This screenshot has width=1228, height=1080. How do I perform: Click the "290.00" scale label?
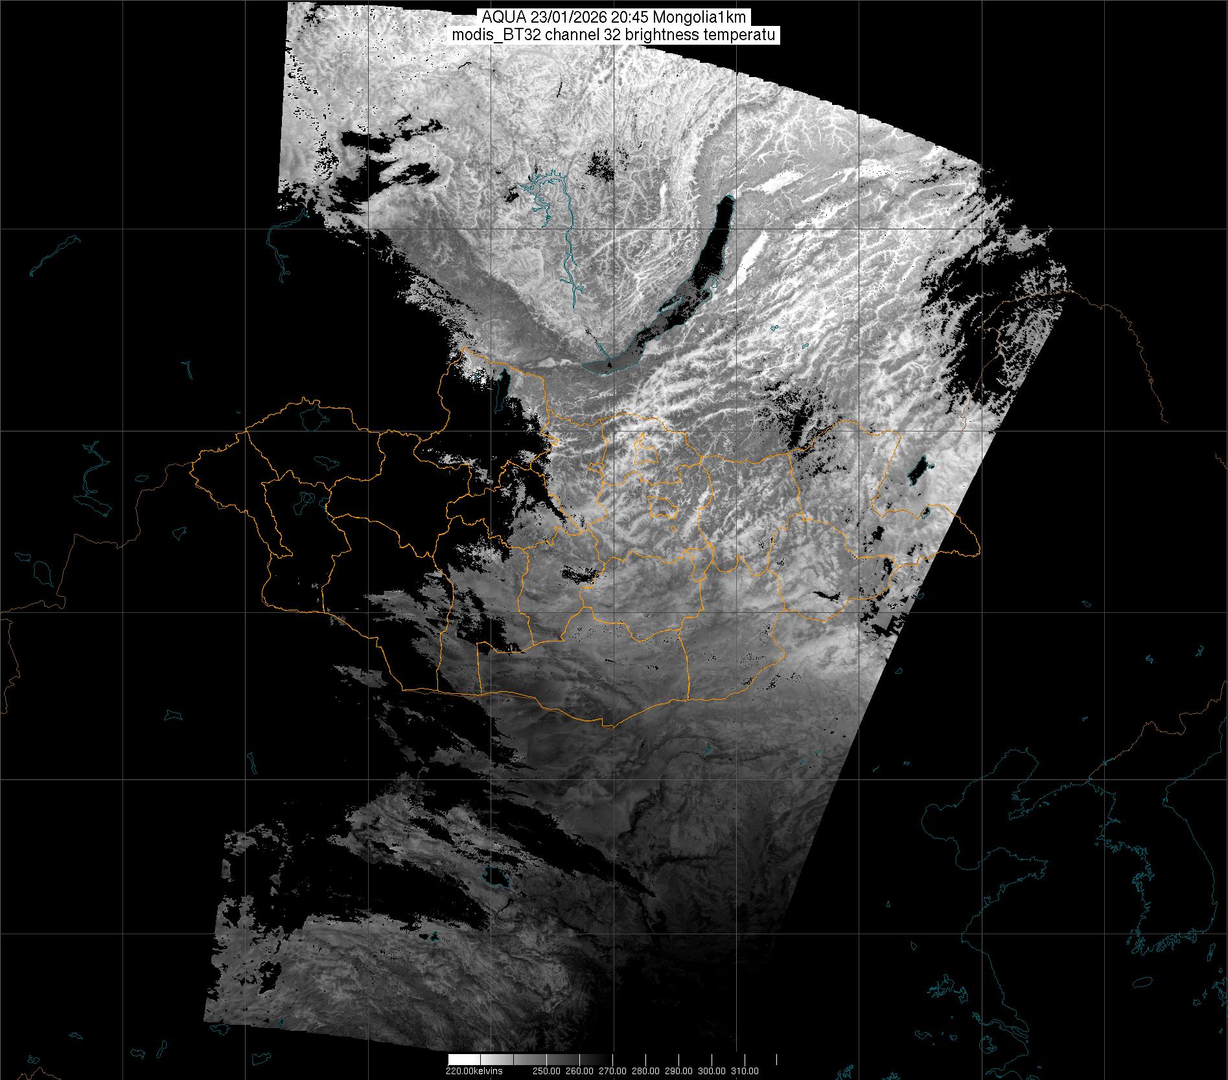tap(678, 1071)
